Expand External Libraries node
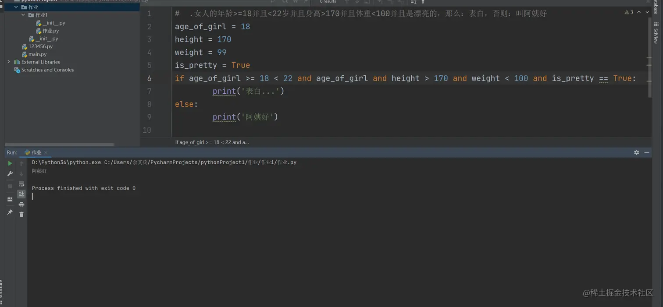 point(9,62)
